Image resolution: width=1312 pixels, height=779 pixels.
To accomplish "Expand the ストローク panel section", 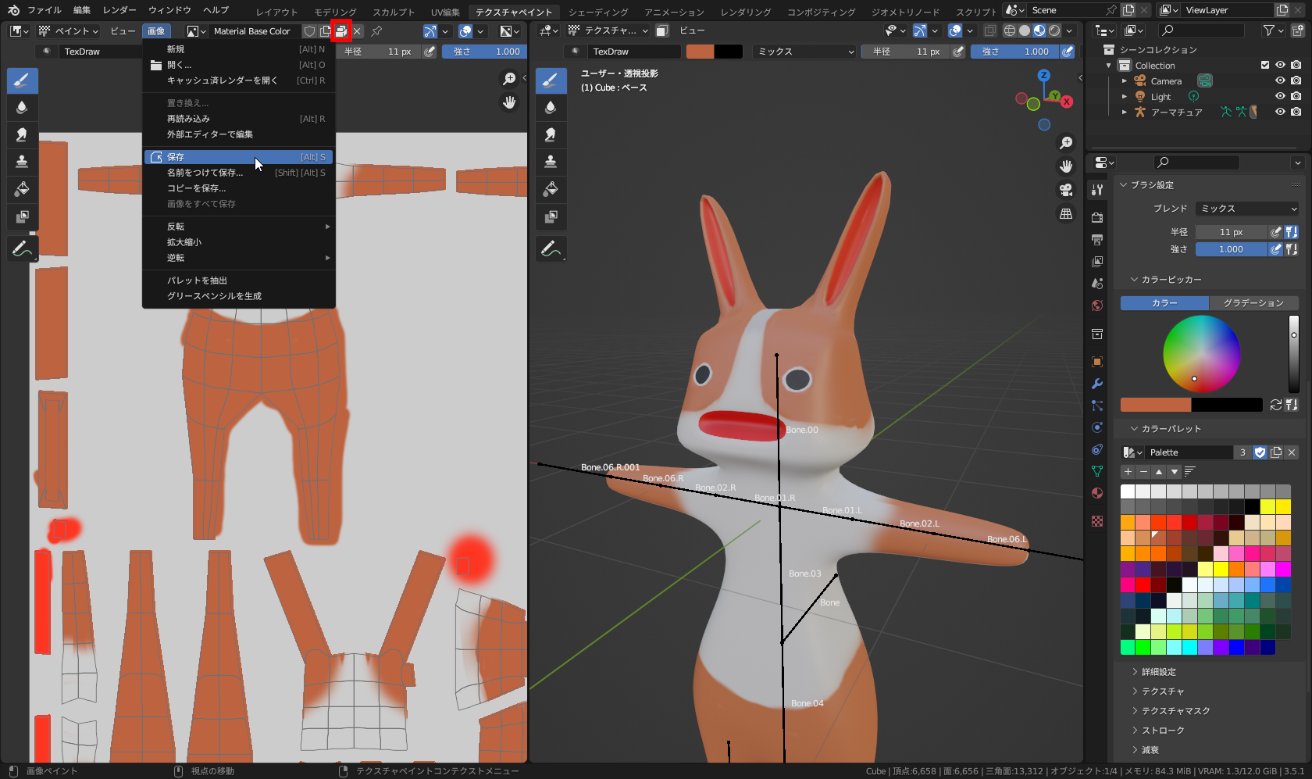I will coord(1162,731).
